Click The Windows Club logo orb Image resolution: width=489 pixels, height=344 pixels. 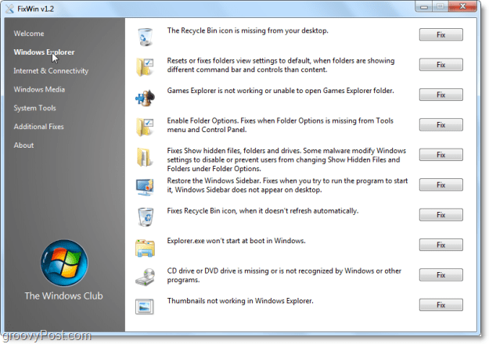click(64, 263)
